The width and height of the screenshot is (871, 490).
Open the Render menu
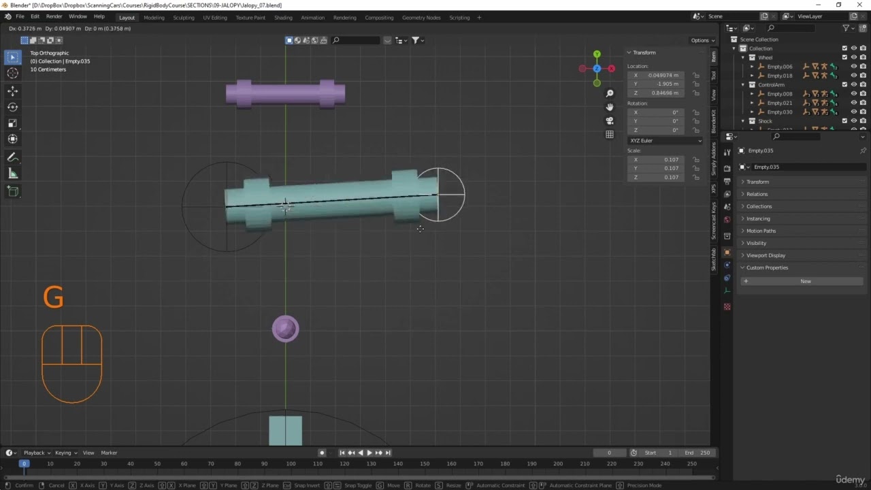click(x=54, y=16)
